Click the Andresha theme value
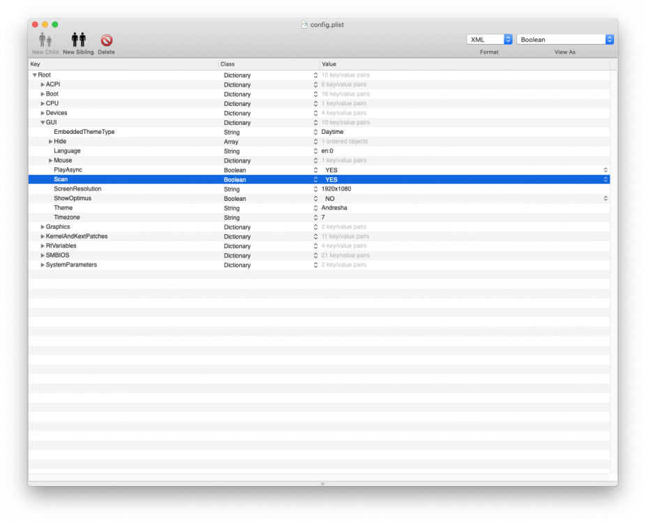The image size is (646, 523). (334, 208)
